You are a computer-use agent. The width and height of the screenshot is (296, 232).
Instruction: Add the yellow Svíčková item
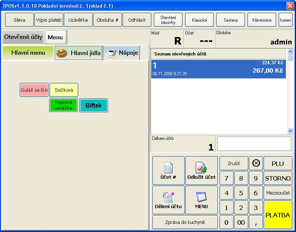point(64,90)
